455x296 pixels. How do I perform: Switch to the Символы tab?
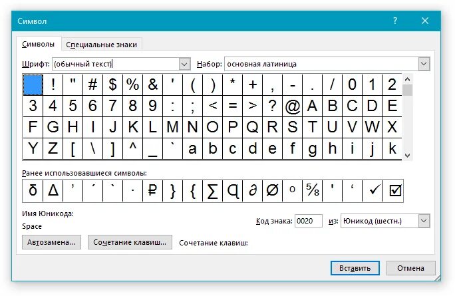point(39,44)
